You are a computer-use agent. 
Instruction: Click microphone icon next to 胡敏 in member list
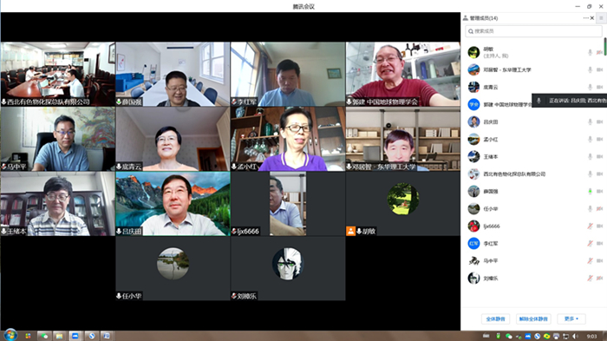(590, 52)
